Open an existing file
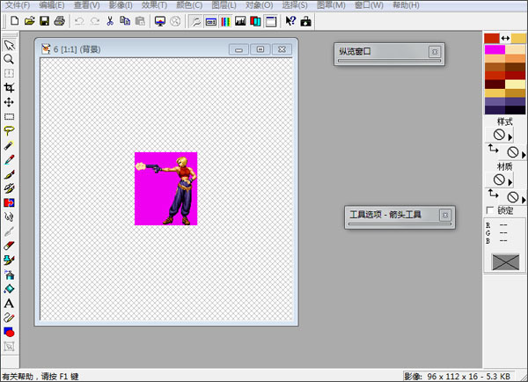528x382 pixels. pos(30,21)
